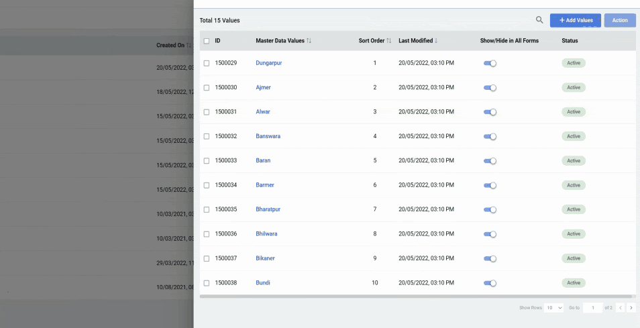Go to next page arrow
Screen dimensions: 640x328
[631, 308]
